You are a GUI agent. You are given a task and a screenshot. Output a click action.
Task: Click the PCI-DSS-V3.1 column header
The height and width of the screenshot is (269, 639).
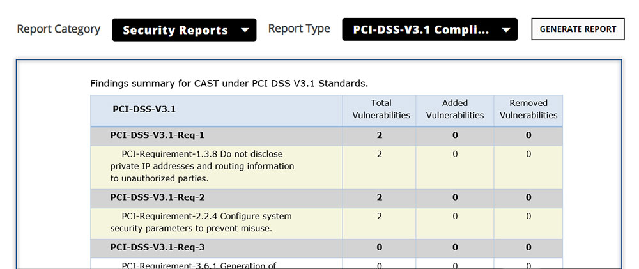(x=144, y=109)
